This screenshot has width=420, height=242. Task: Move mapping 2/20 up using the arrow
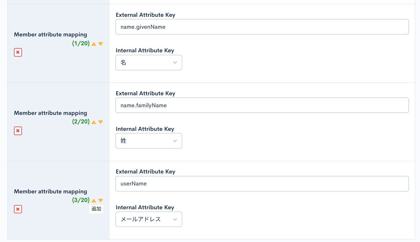[94, 122]
